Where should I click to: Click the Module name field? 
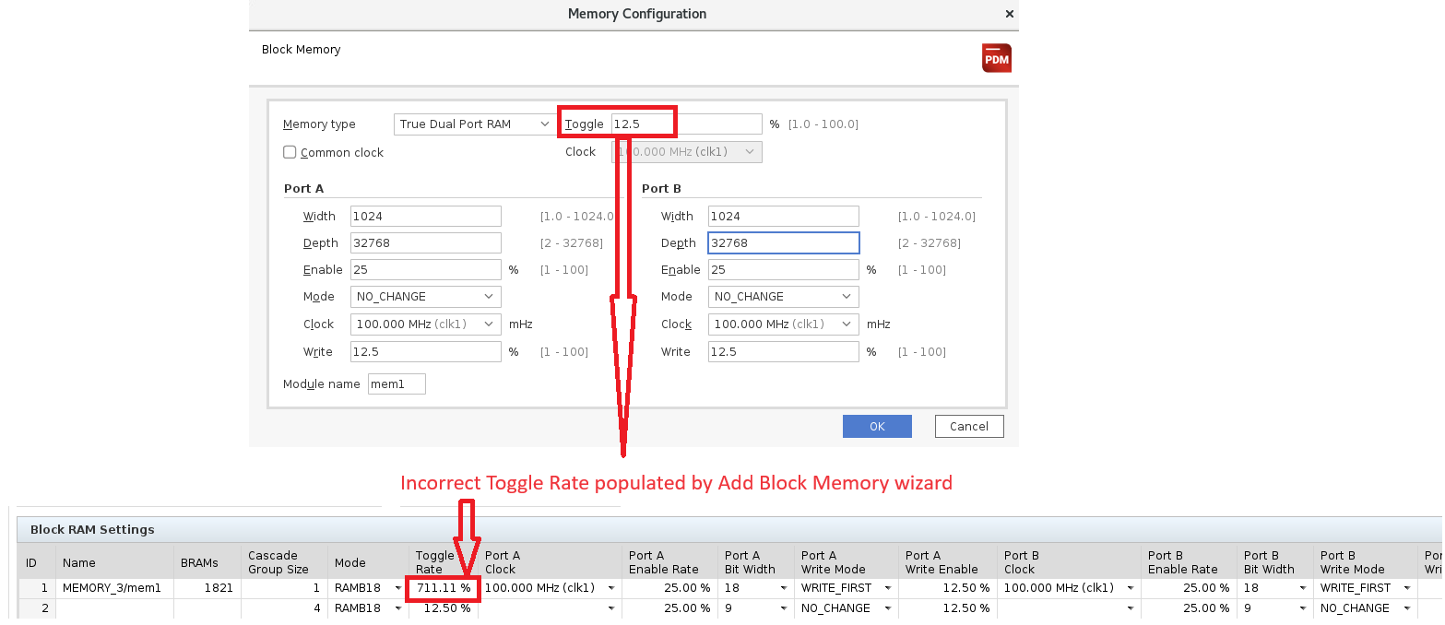pyautogui.click(x=397, y=383)
